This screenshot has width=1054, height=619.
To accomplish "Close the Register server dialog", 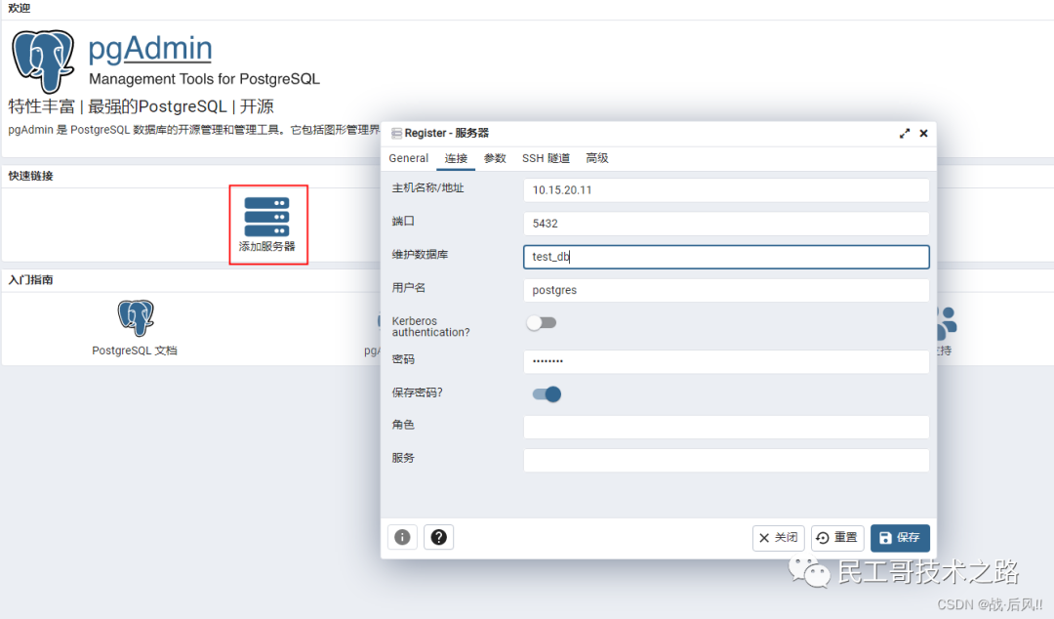I will click(923, 133).
